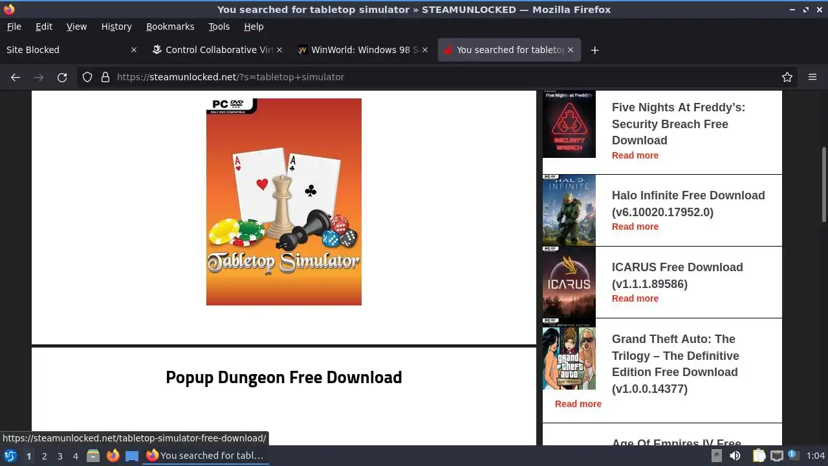Open a new tab with plus button
The width and height of the screenshot is (828, 466).
594,50
